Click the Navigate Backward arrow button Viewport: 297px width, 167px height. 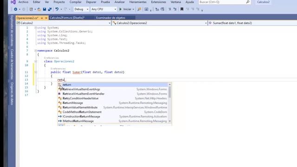(x=15, y=9)
